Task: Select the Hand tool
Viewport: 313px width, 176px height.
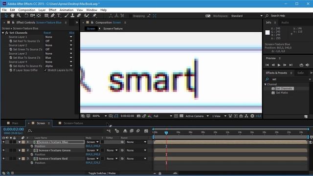Action: tap(13, 16)
